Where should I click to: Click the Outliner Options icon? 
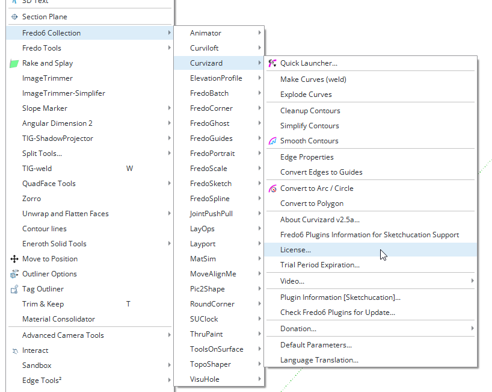[x=14, y=274]
